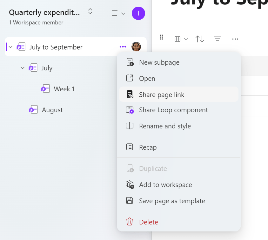The width and height of the screenshot is (268, 240).
Task: Click the July page Loop icon
Action: (33, 68)
